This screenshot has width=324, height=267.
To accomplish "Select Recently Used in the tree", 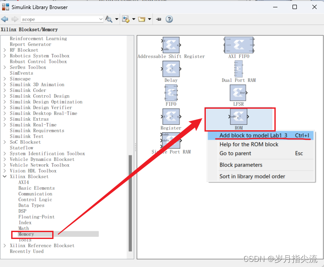I will (x=27, y=251).
